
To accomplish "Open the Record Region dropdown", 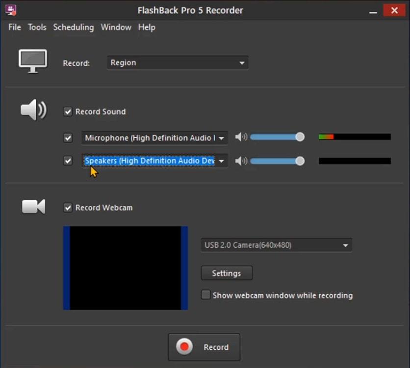I will (x=178, y=62).
